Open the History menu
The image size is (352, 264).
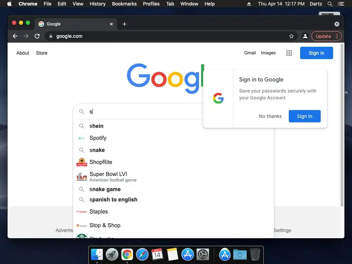(x=98, y=4)
